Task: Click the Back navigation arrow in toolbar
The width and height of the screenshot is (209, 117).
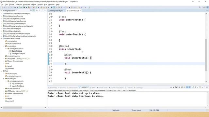Action: (79, 7)
